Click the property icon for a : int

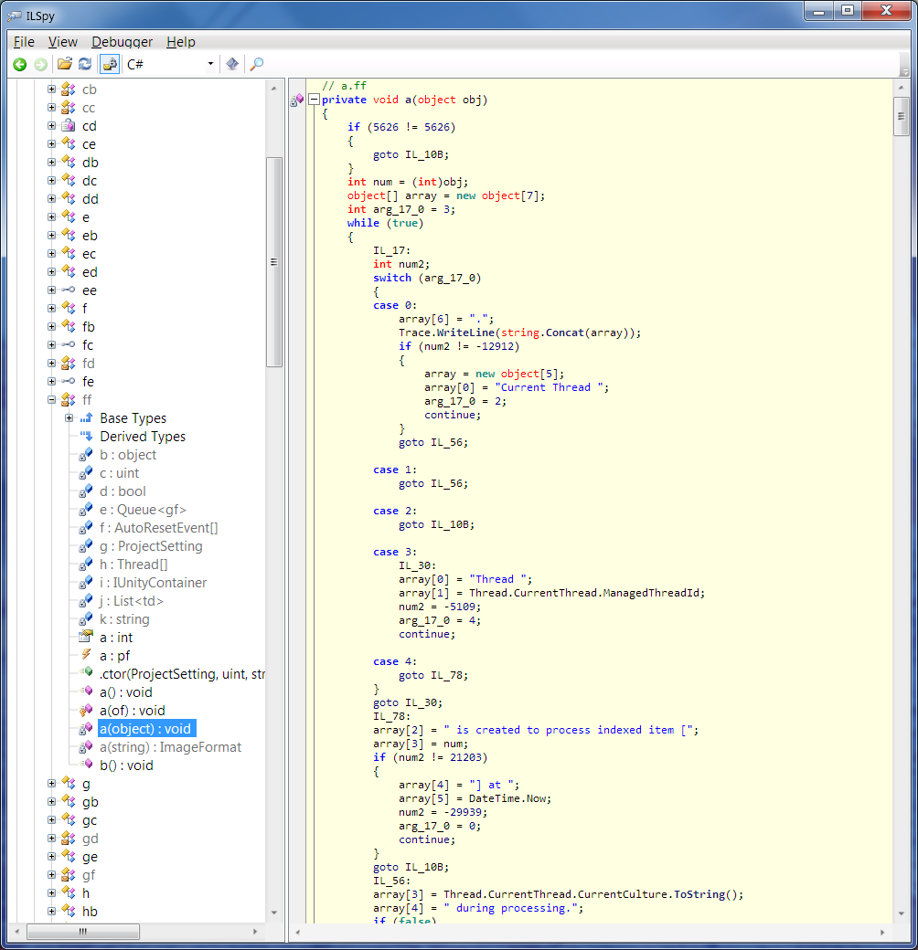[86, 638]
